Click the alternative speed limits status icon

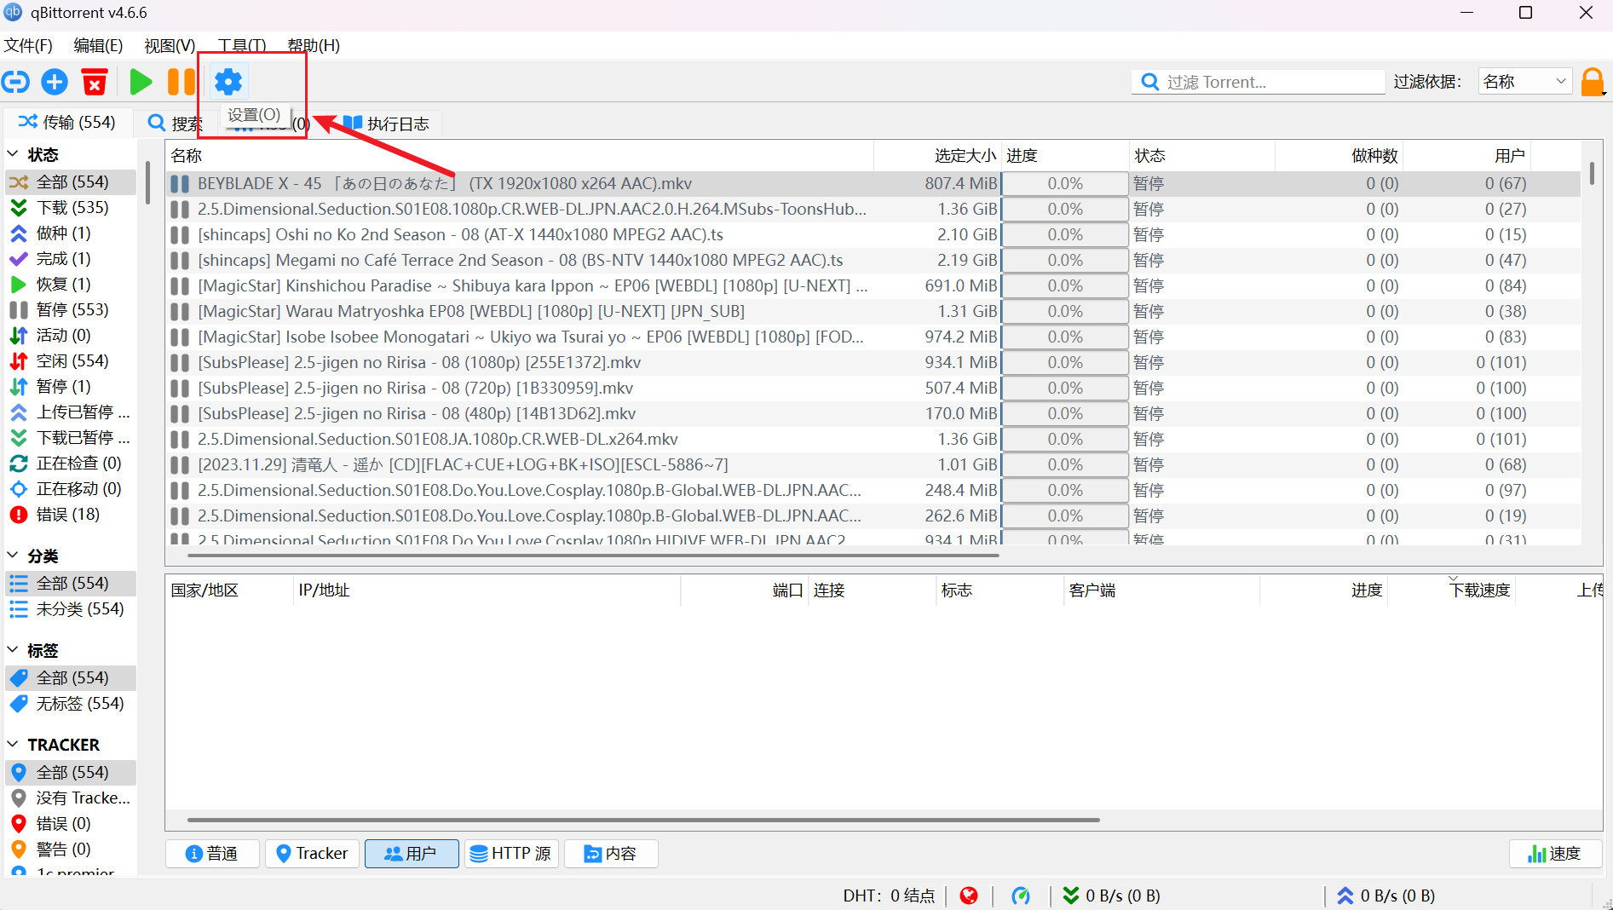[x=1020, y=896]
